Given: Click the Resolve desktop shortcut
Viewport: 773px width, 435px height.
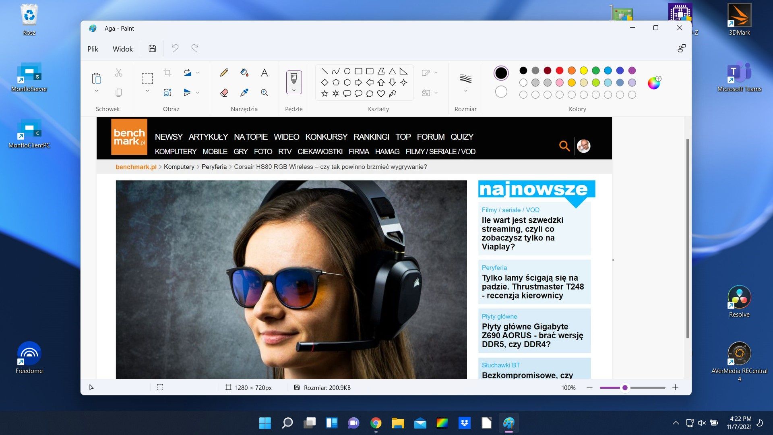Looking at the screenshot, I should coord(739,301).
